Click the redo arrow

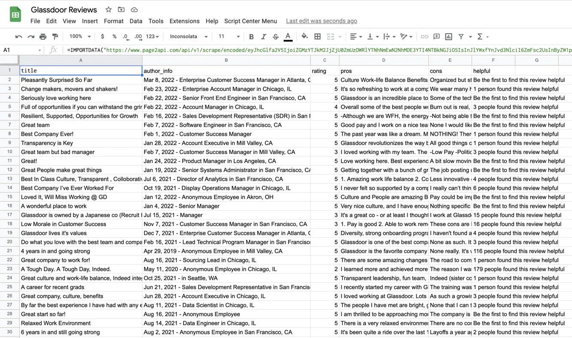[x=30, y=36]
